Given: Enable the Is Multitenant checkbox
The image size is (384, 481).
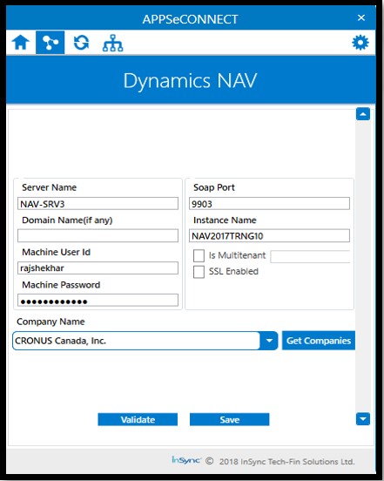Looking at the screenshot, I should (x=199, y=255).
